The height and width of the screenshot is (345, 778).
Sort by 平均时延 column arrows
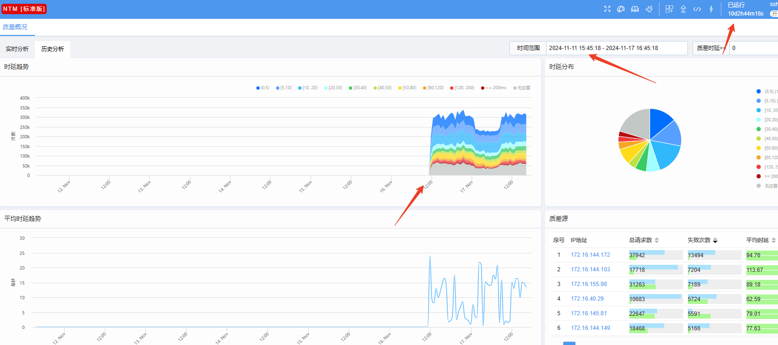pyautogui.click(x=774, y=240)
